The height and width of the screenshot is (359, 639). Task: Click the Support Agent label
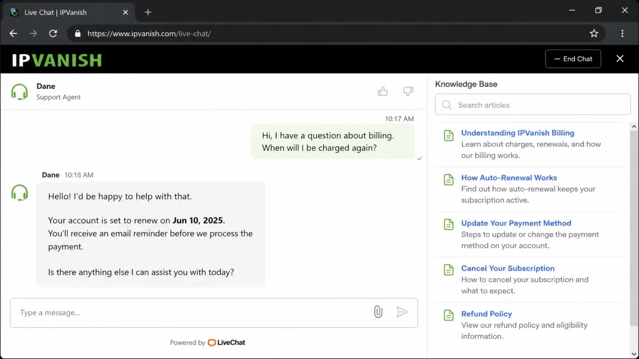[59, 97]
